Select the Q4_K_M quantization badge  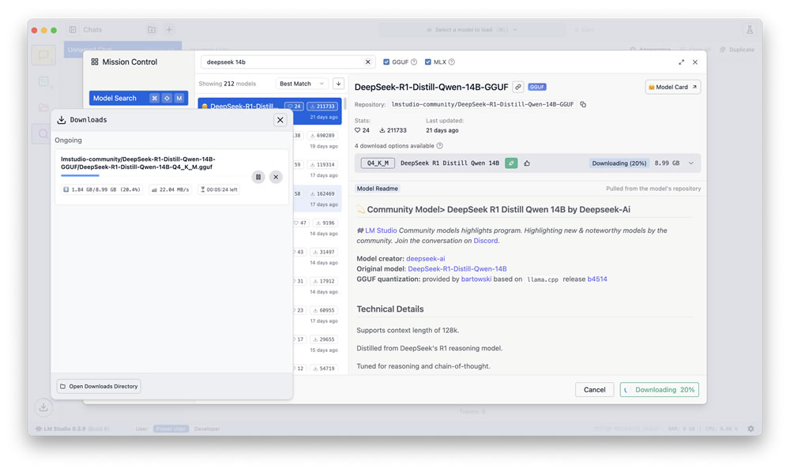click(x=378, y=163)
